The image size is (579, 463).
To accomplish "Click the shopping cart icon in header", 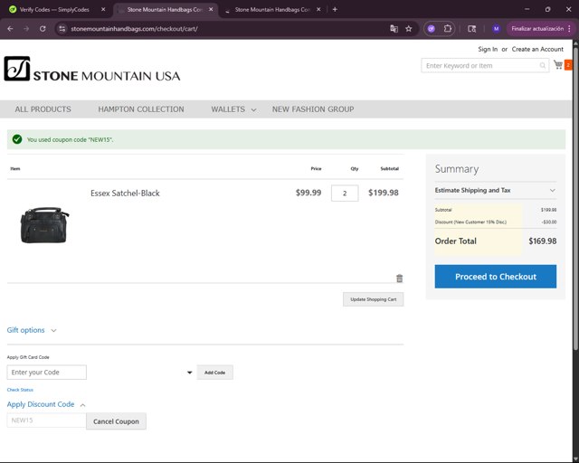I will pos(558,65).
